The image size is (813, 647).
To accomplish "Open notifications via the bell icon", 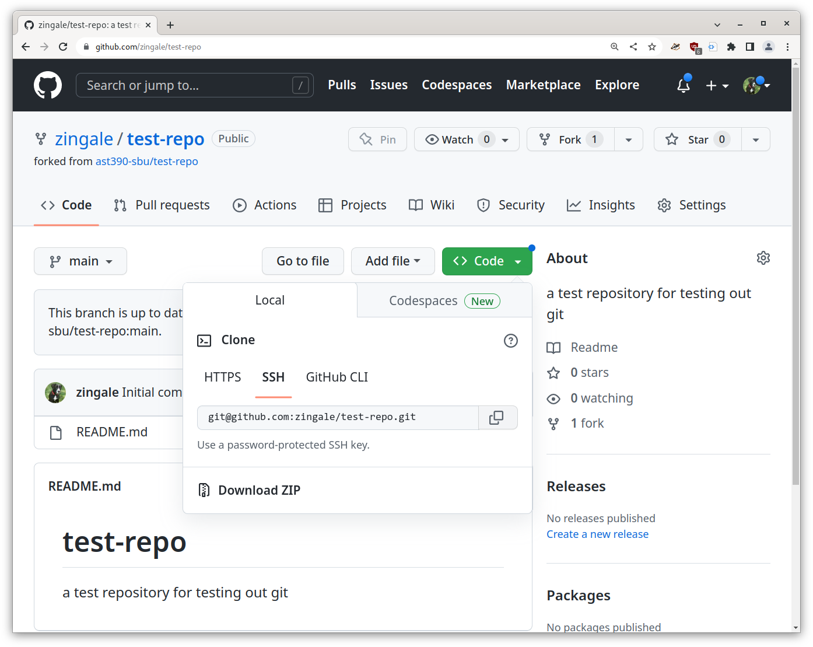I will tap(683, 85).
